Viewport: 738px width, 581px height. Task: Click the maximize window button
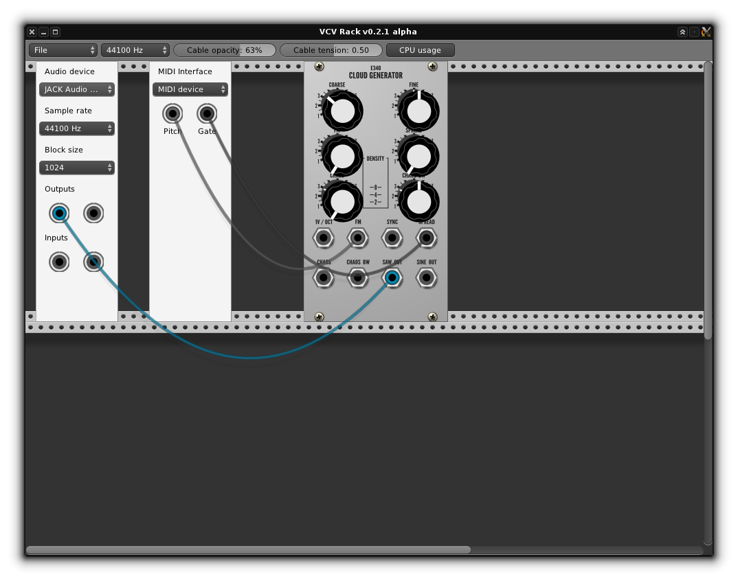point(55,32)
